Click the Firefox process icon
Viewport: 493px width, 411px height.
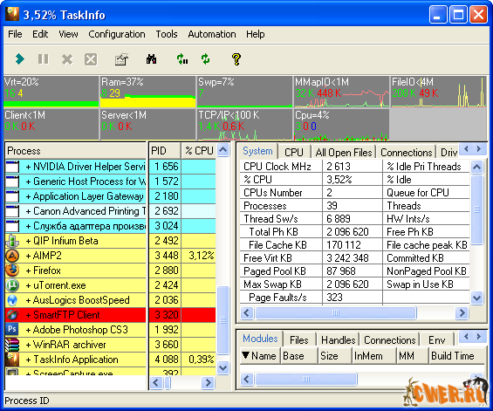point(12,271)
